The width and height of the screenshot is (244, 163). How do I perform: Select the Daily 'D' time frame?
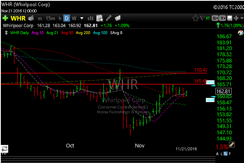click(66, 18)
